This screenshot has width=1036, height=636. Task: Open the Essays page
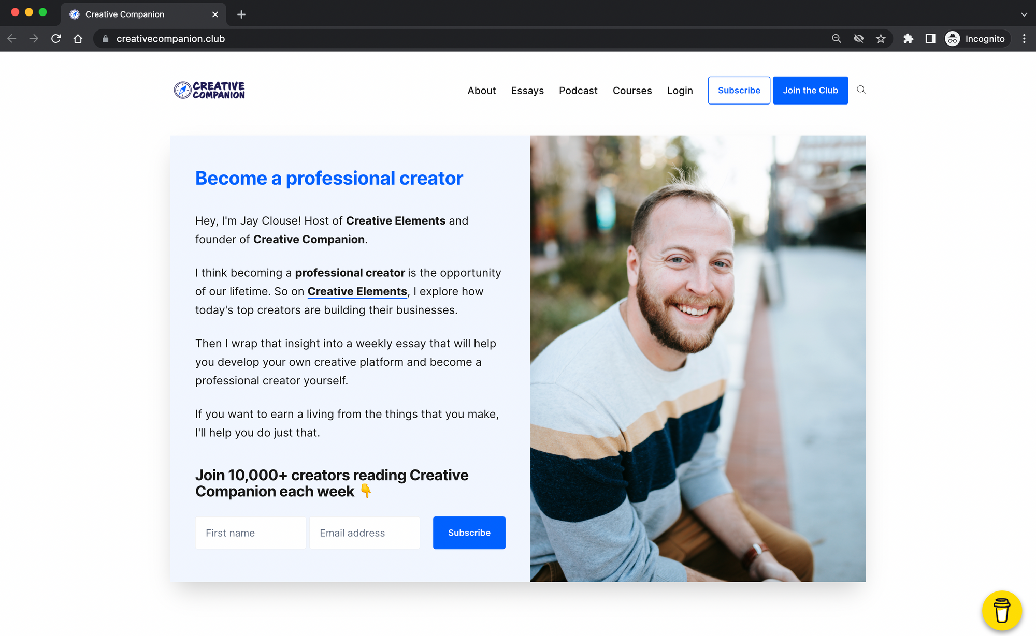pyautogui.click(x=527, y=91)
